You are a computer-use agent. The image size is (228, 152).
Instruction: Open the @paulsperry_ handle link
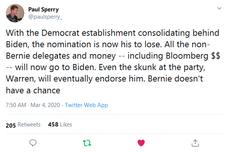tap(45, 17)
